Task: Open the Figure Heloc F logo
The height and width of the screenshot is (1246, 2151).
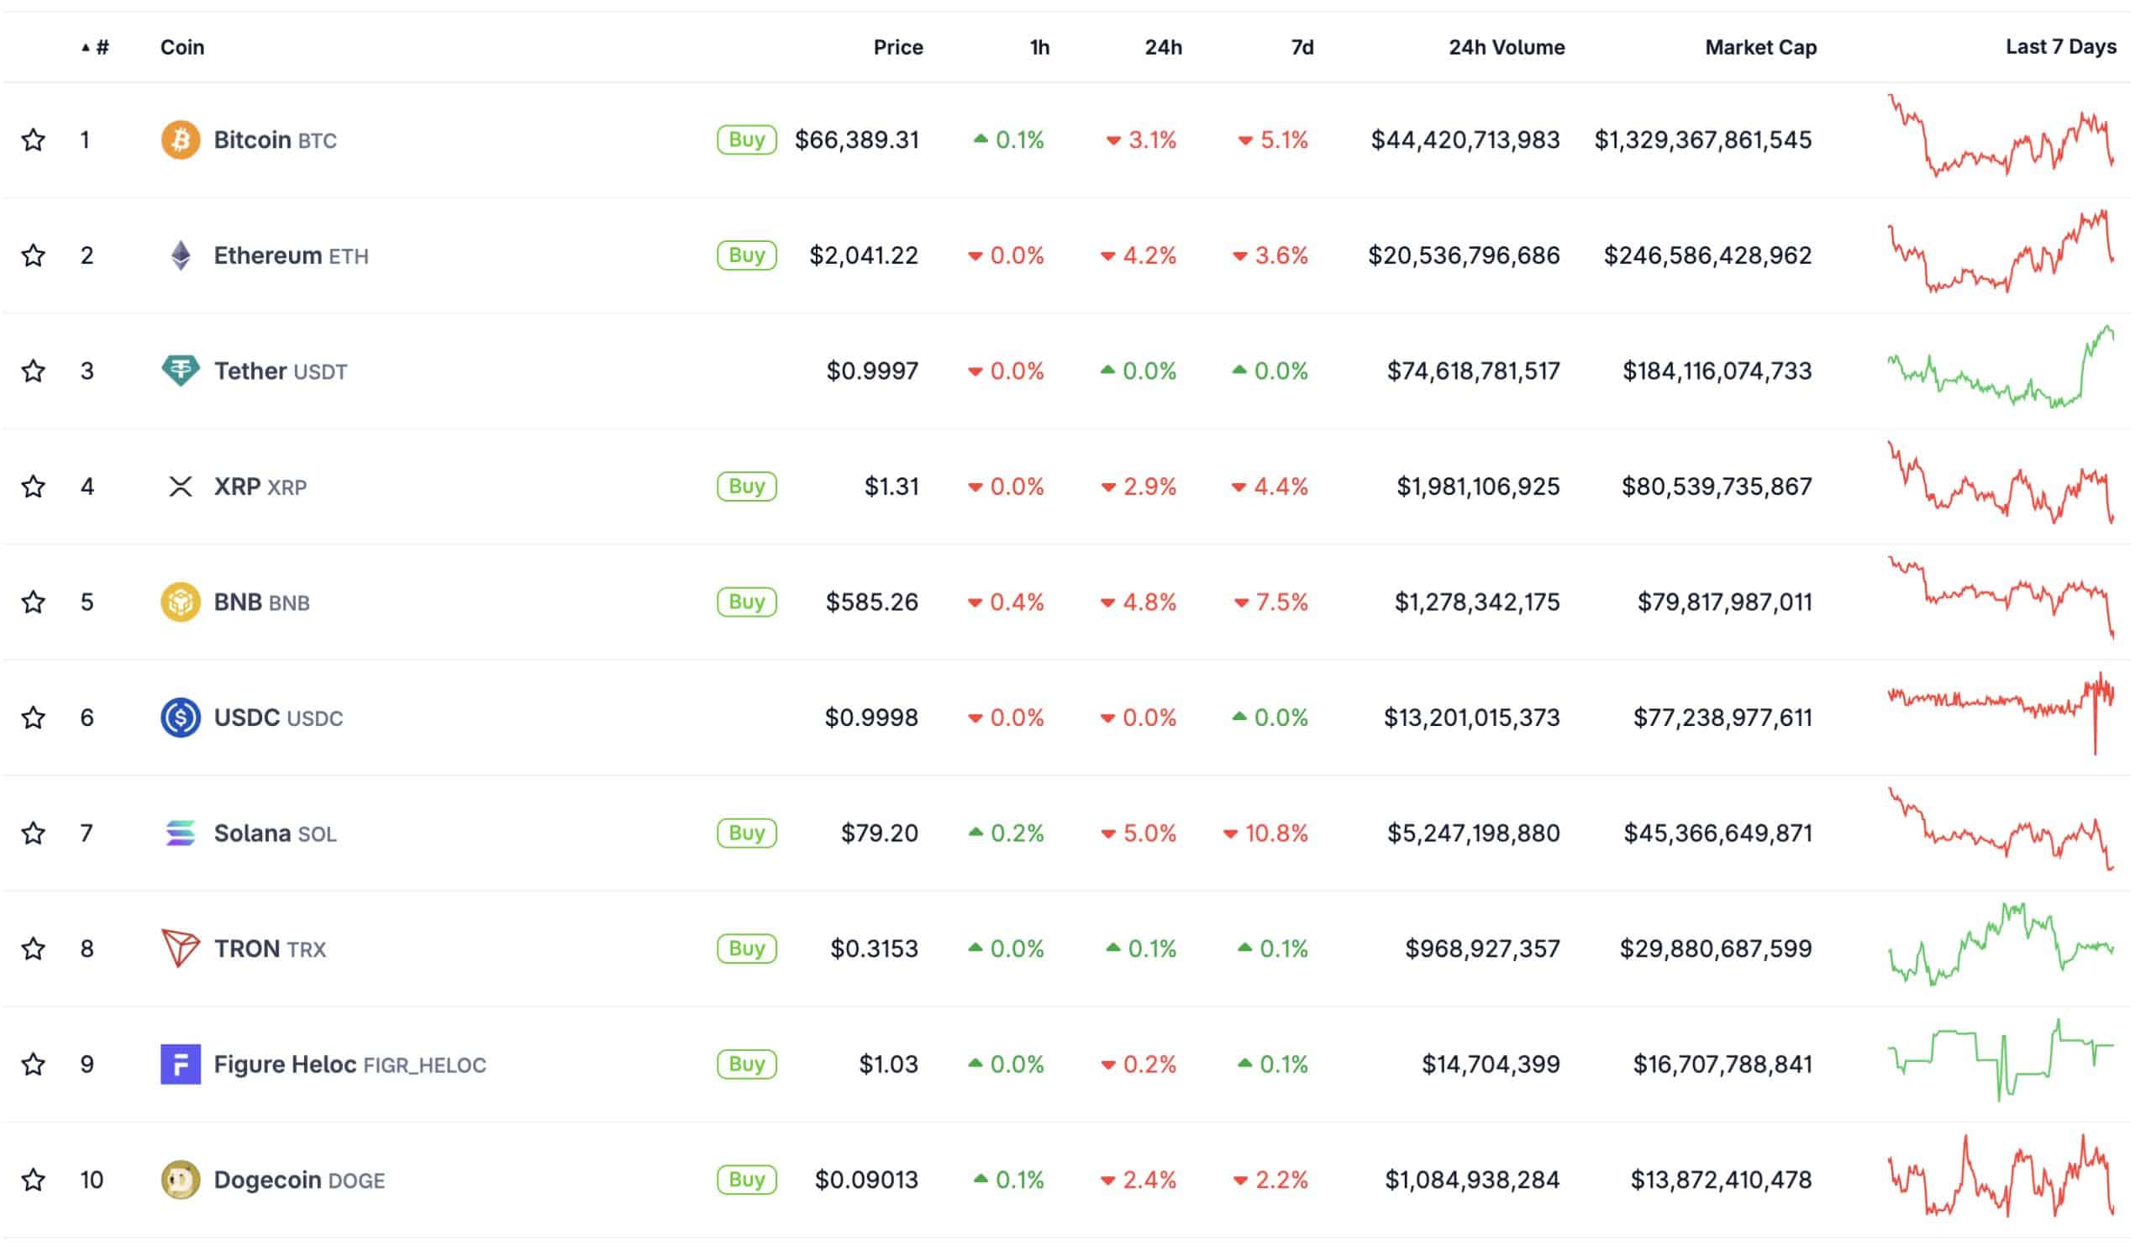Action: pos(181,1065)
